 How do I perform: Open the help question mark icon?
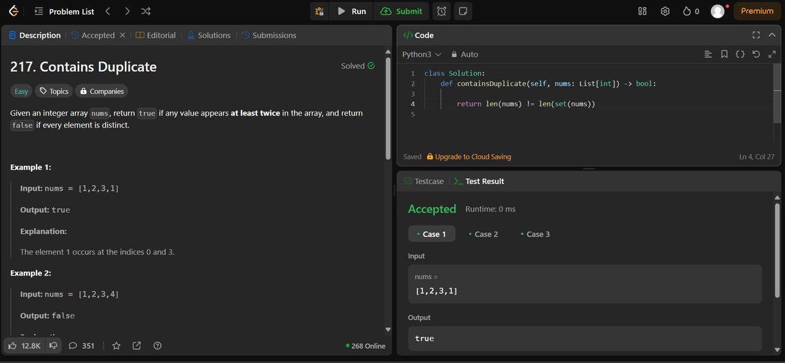coord(157,345)
